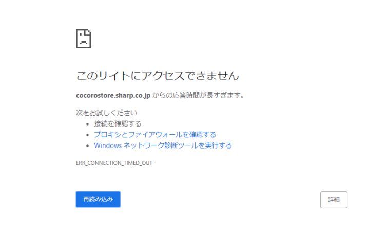Reload the page with 再読み込み button

(x=98, y=199)
